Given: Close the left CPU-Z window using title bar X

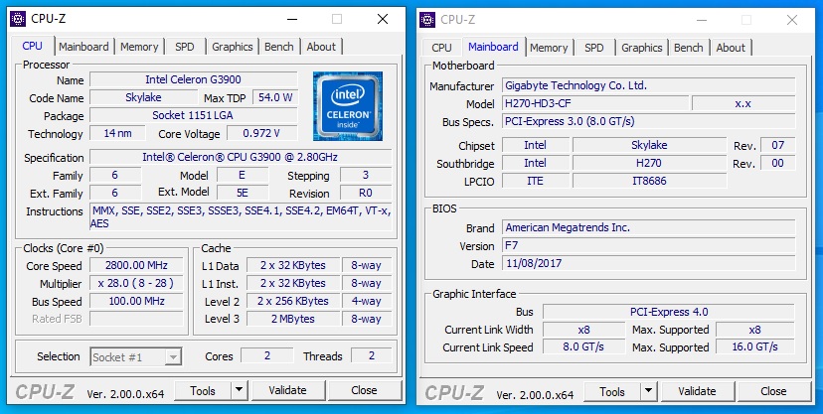Looking at the screenshot, I should [x=383, y=19].
